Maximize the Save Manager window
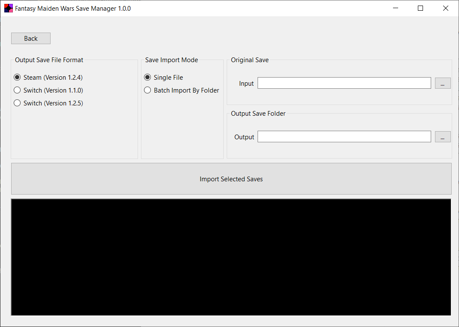The width and height of the screenshot is (459, 327). point(420,8)
